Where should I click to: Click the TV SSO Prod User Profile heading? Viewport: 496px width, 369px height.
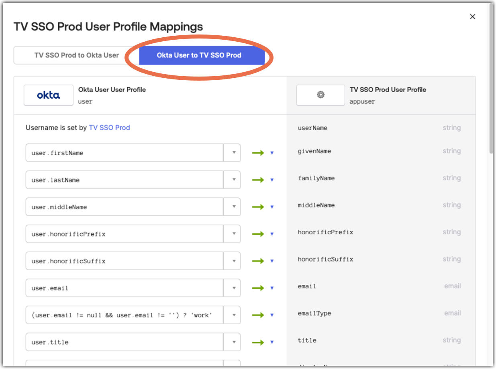(x=388, y=89)
